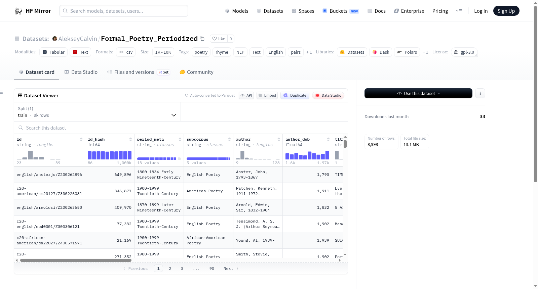Go to page 2
The width and height of the screenshot is (538, 289).
click(170, 269)
